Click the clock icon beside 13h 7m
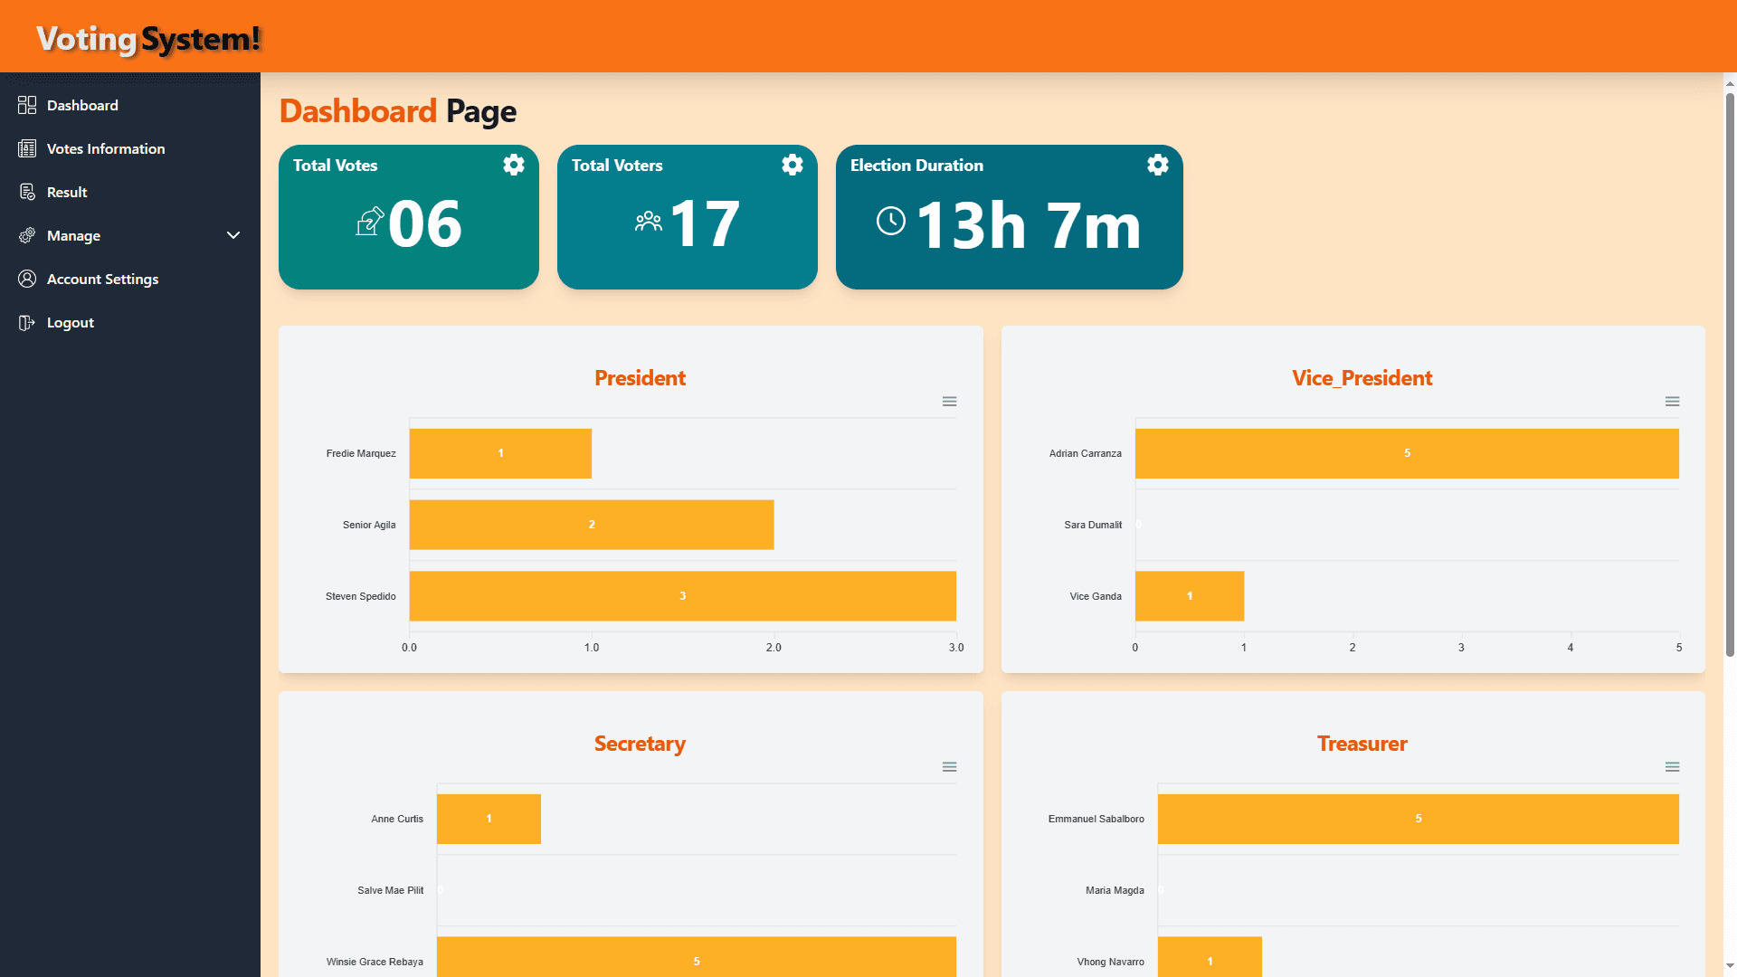The height and width of the screenshot is (977, 1737). coord(891,221)
